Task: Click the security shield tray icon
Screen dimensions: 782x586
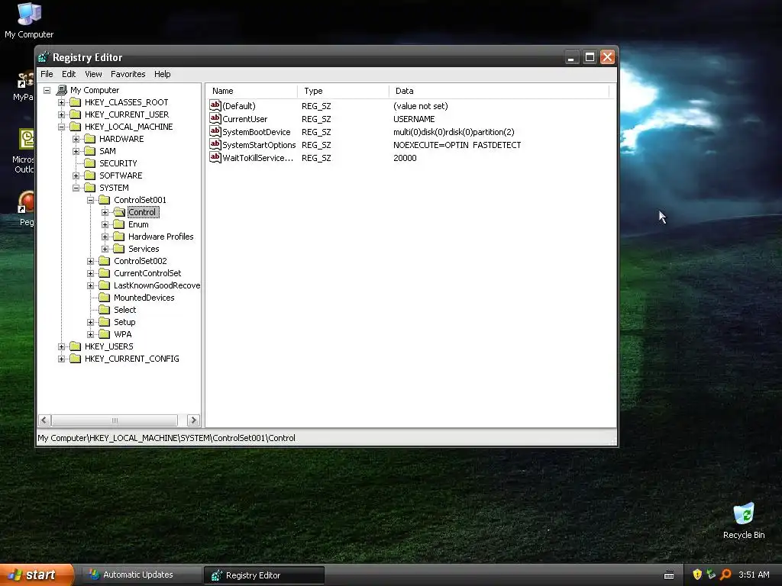Action: pos(697,575)
